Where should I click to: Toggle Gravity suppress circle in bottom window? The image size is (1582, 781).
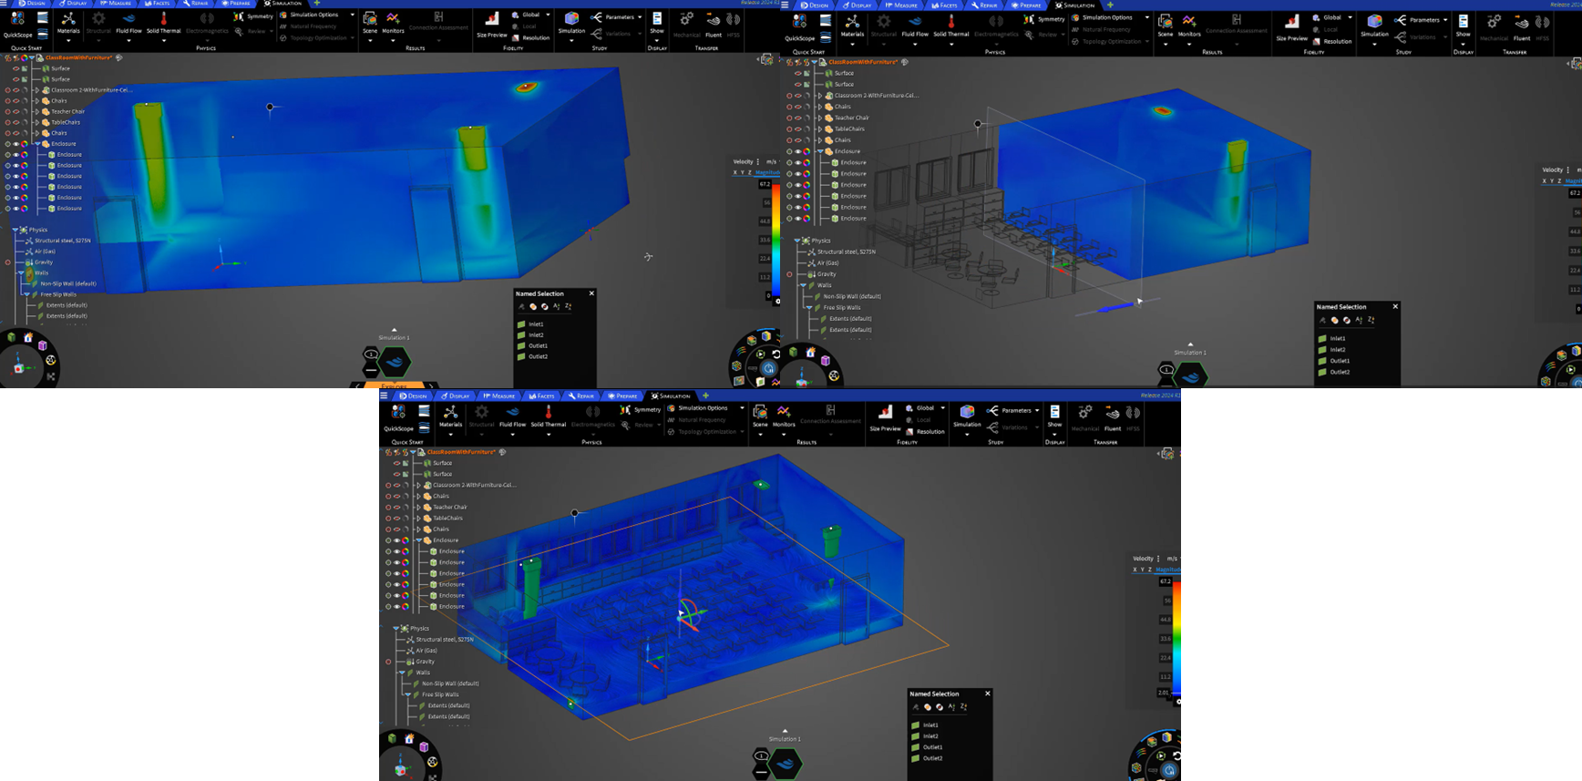388,662
